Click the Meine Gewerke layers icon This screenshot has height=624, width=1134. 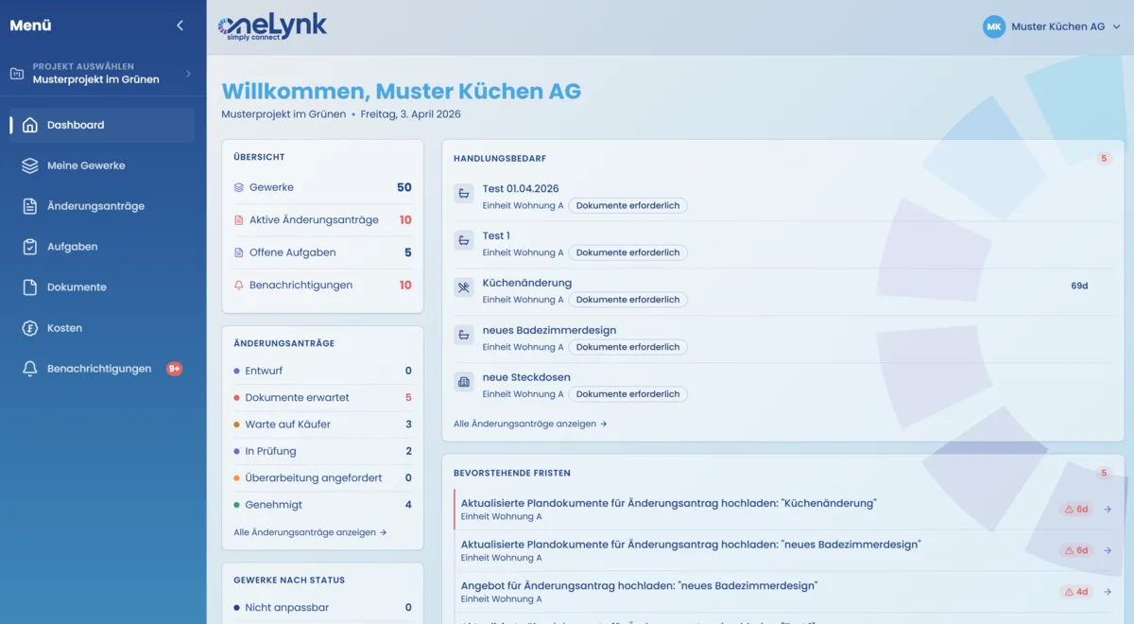point(30,165)
